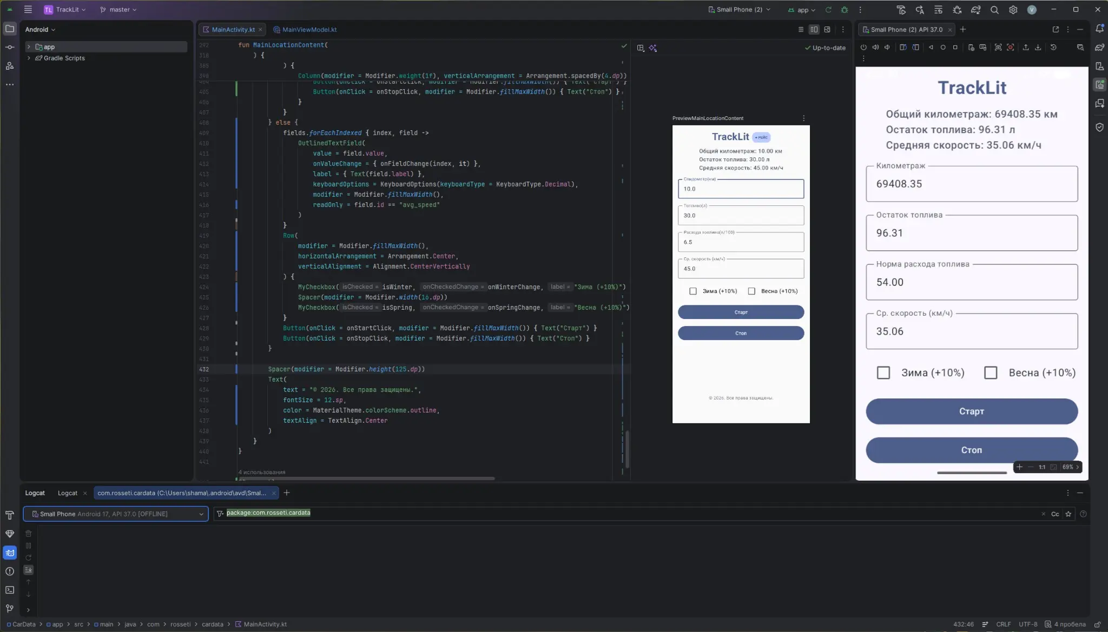This screenshot has width=1108, height=632.
Task: Open app run configuration dropdown
Action: pyautogui.click(x=802, y=10)
